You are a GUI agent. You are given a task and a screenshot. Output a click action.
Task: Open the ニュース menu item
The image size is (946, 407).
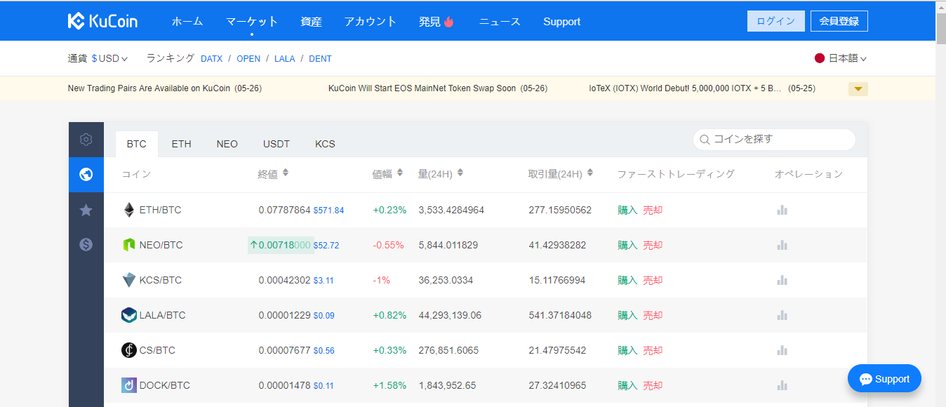coord(500,22)
